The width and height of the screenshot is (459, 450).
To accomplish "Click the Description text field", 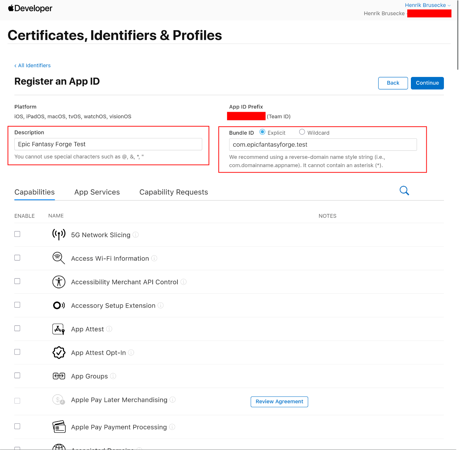I will 108,144.
